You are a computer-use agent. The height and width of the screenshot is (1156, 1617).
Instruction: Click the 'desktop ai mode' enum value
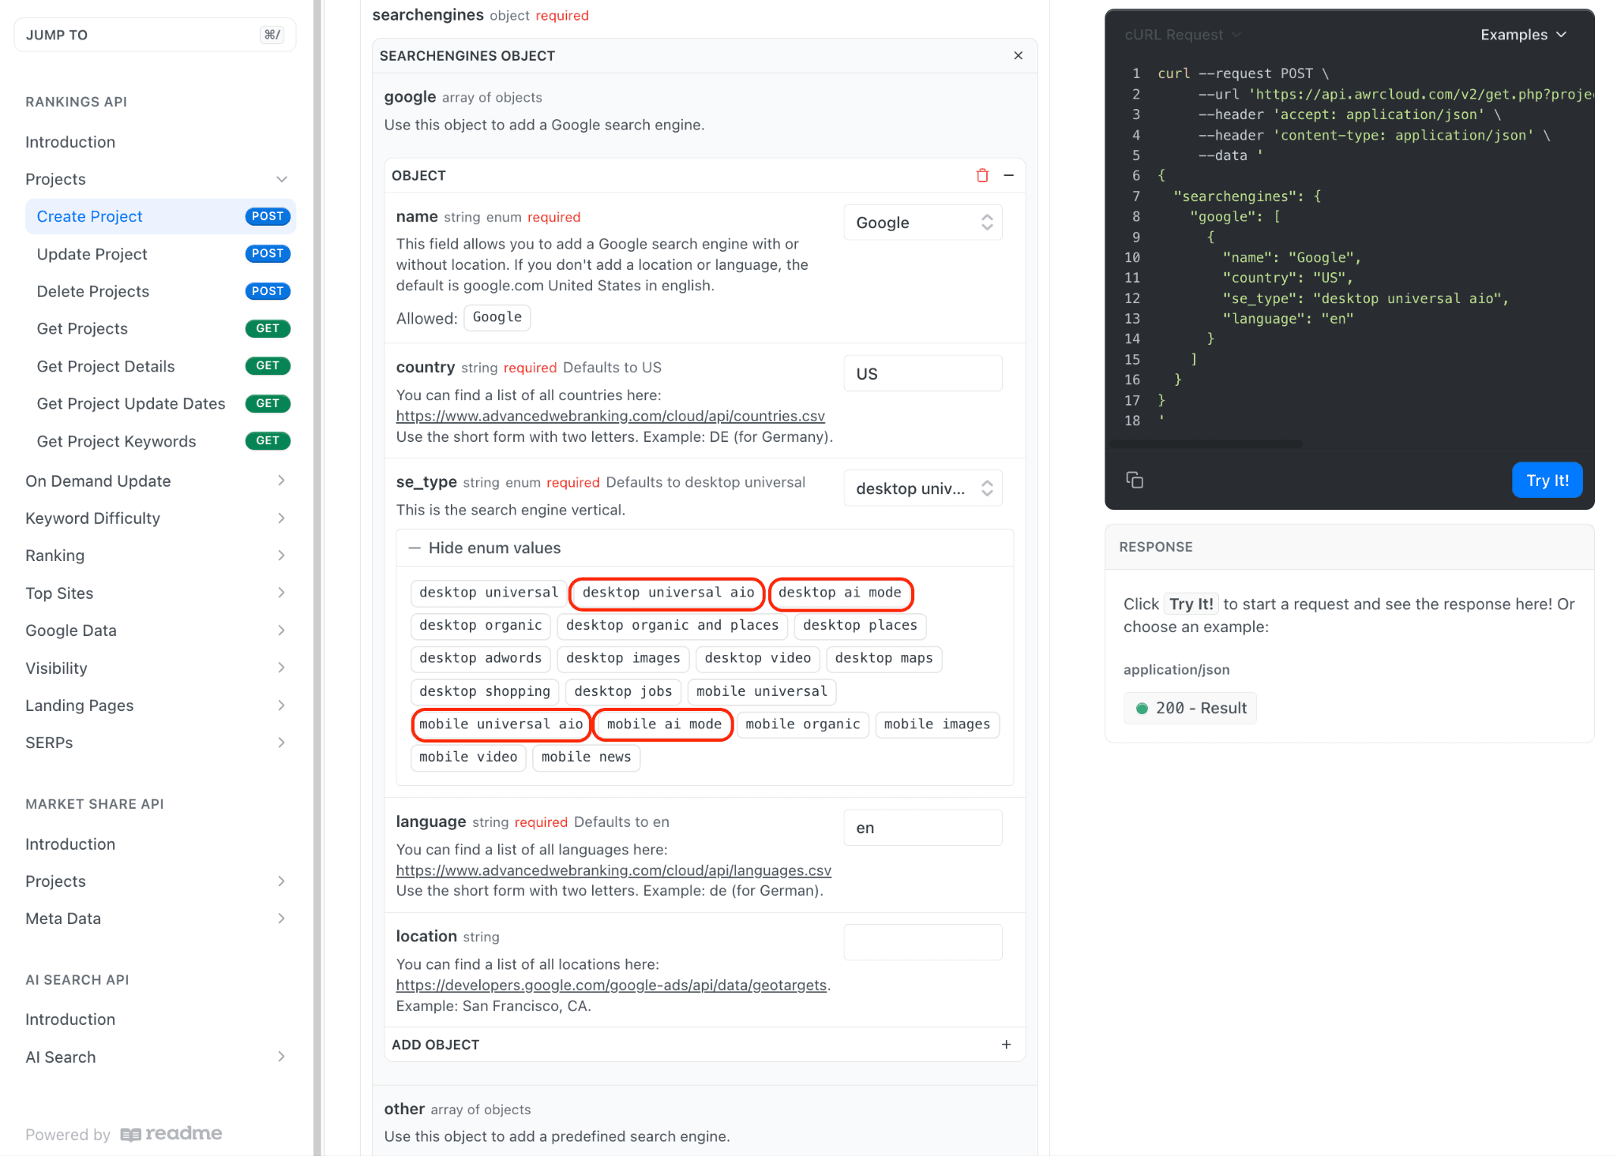point(840,593)
